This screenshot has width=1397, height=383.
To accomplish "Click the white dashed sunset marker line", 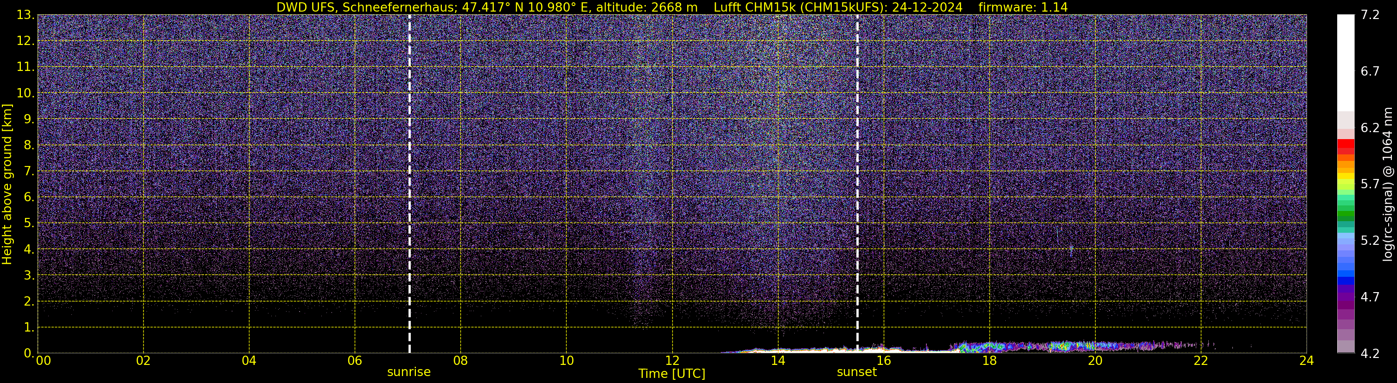I will [x=857, y=184].
